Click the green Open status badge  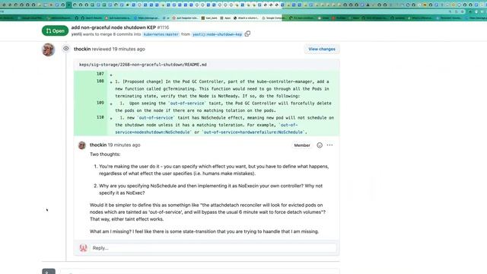[x=55, y=30]
